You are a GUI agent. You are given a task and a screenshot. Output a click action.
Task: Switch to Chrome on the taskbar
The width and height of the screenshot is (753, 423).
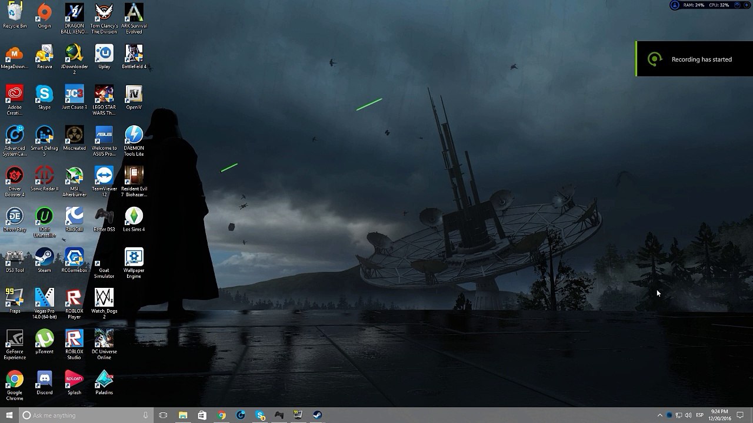(222, 415)
